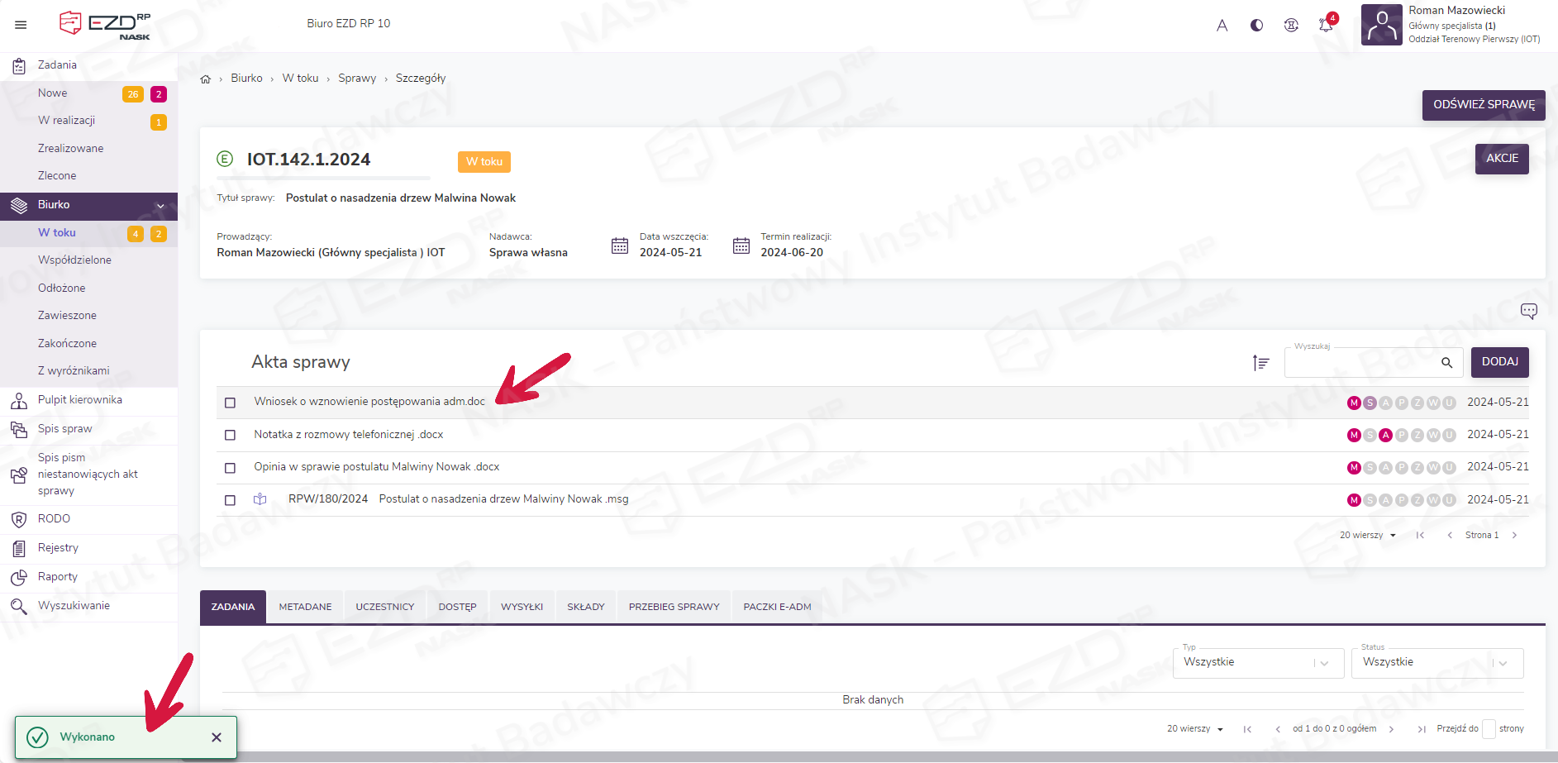Open the PRZEBIEG SPRAWY tab
The image size is (1558, 763).
[674, 607]
